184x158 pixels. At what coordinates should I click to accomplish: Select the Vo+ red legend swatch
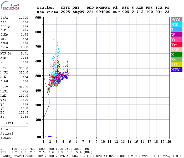[x=177, y=45]
